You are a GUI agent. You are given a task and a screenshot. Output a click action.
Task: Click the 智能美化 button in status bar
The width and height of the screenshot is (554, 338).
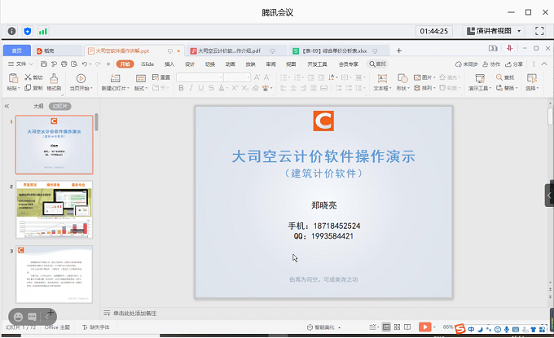[323, 327]
